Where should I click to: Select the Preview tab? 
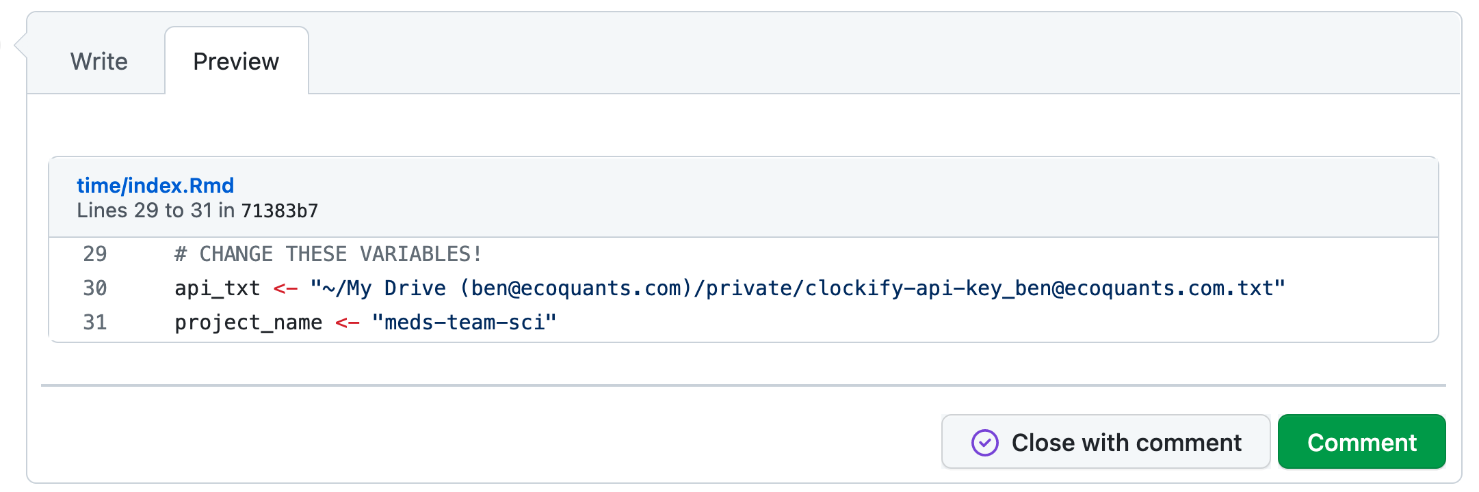(x=236, y=61)
